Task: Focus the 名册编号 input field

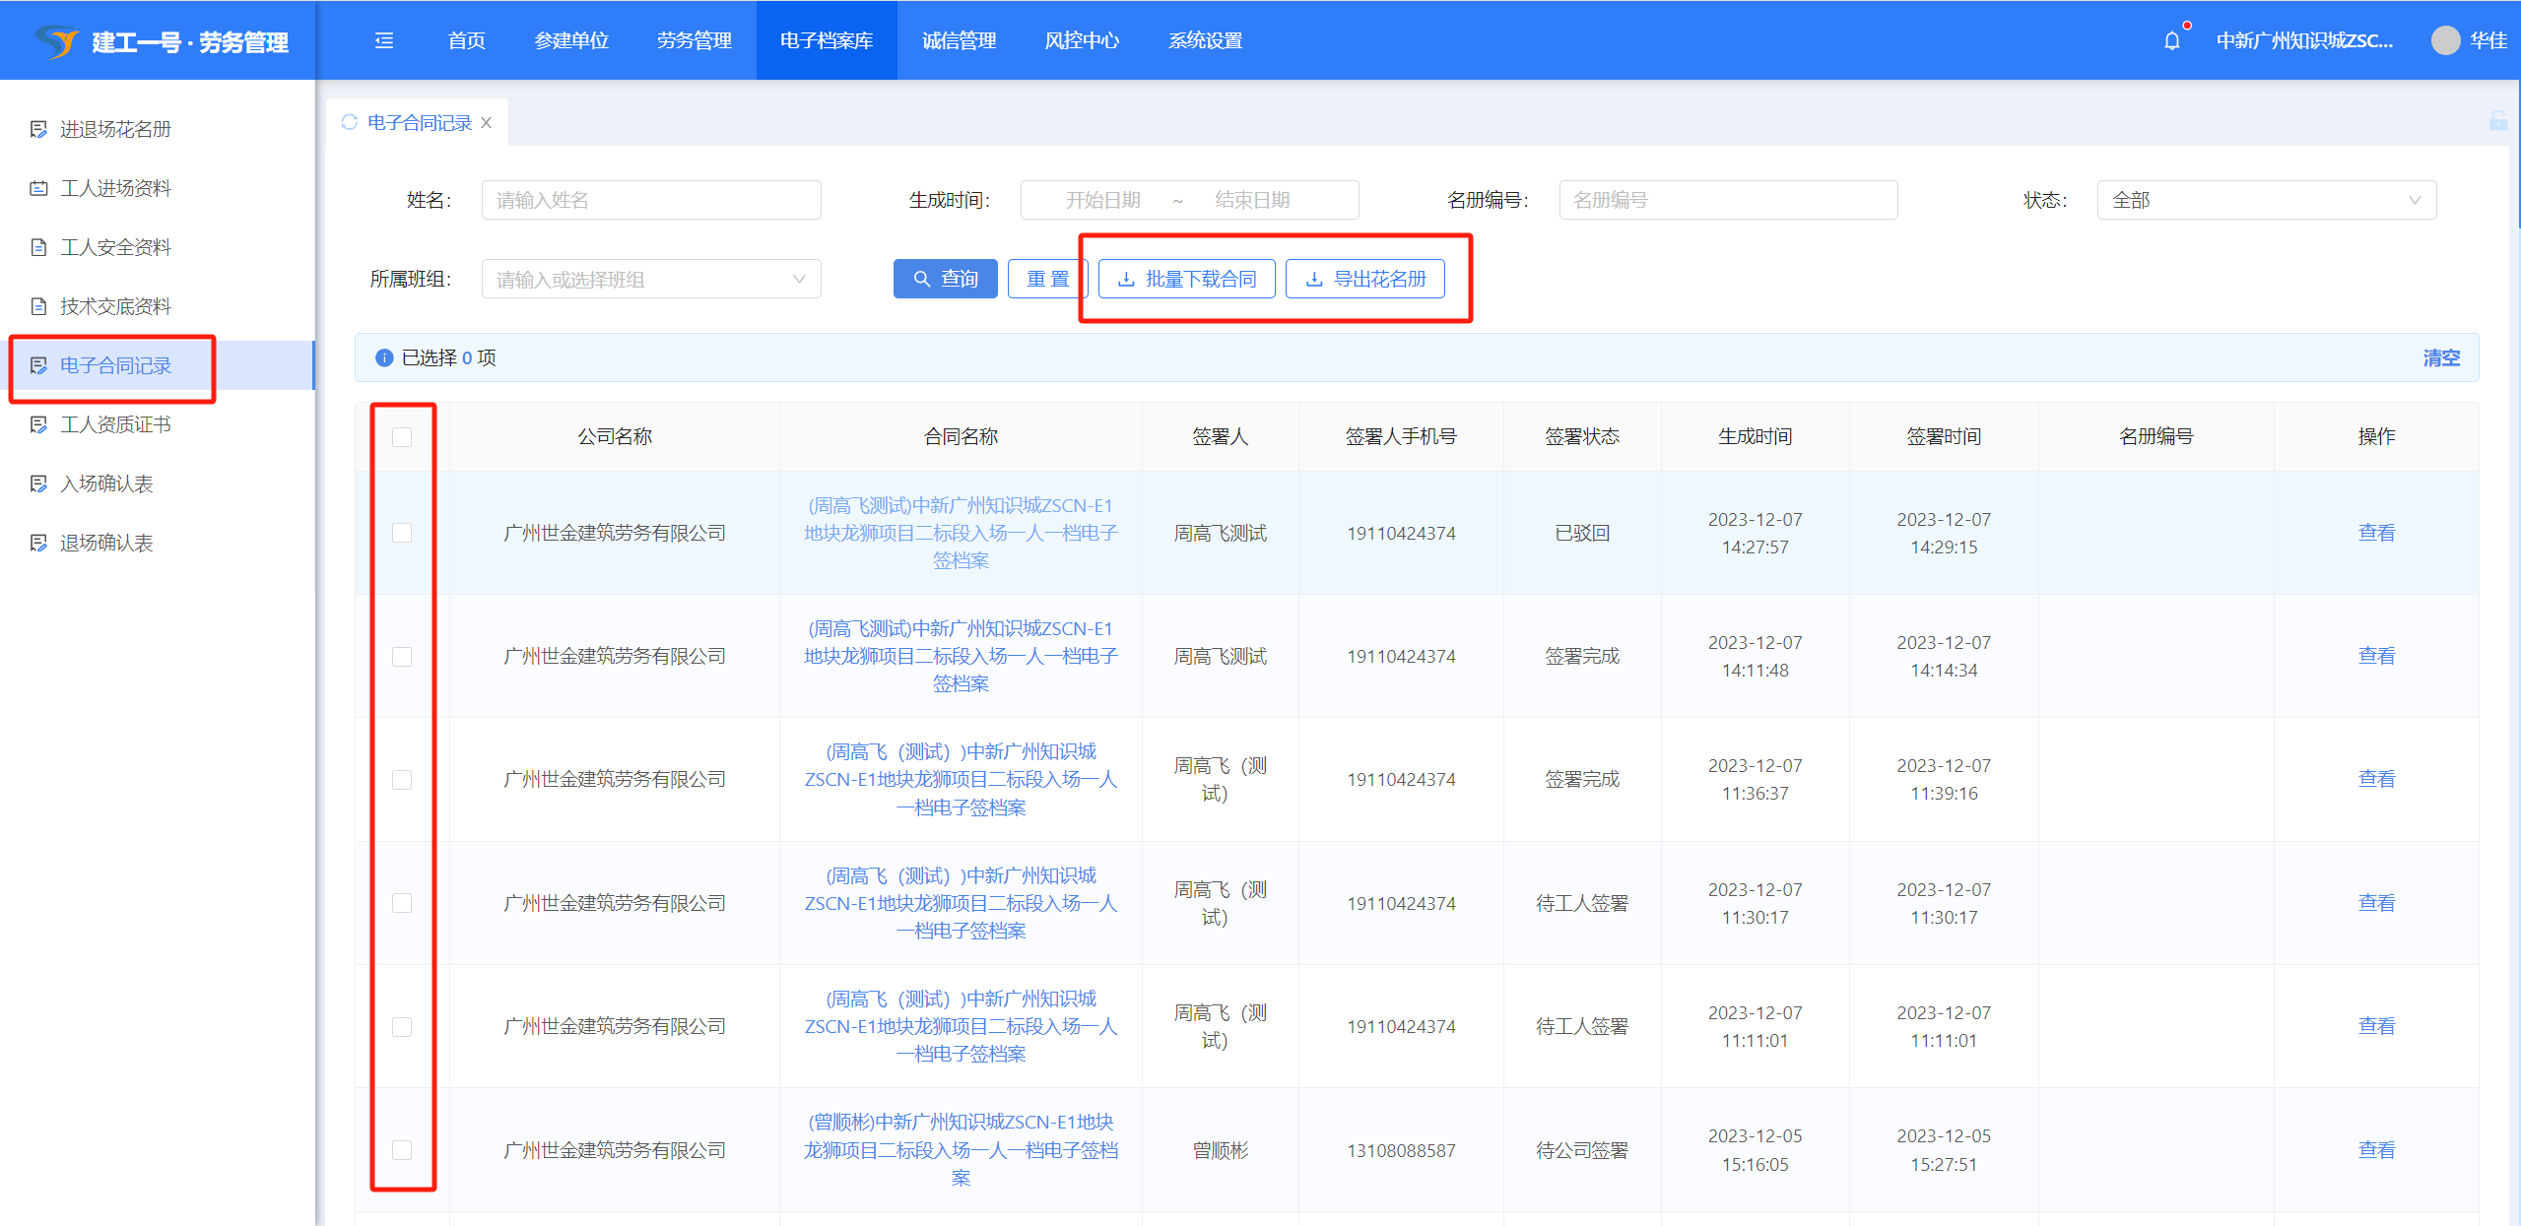Action: 1727,200
